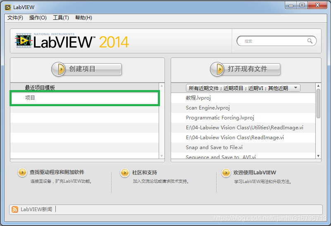Open the 帮助(H) menu
The width and height of the screenshot is (331, 226).
(83, 18)
